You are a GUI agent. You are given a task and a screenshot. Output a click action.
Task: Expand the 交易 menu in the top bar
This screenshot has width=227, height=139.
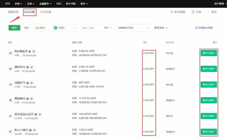pyautogui.click(x=31, y=4)
